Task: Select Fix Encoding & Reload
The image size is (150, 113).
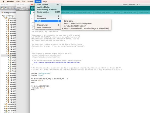Action: (48, 9)
